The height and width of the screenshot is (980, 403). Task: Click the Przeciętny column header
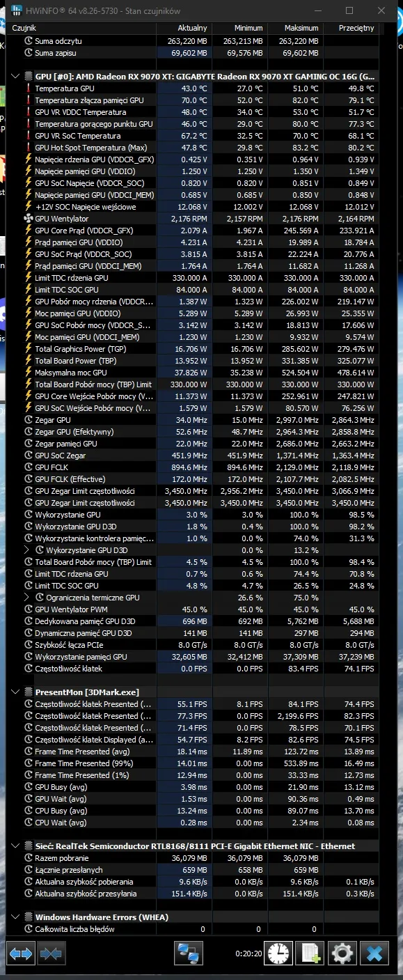[x=351, y=28]
